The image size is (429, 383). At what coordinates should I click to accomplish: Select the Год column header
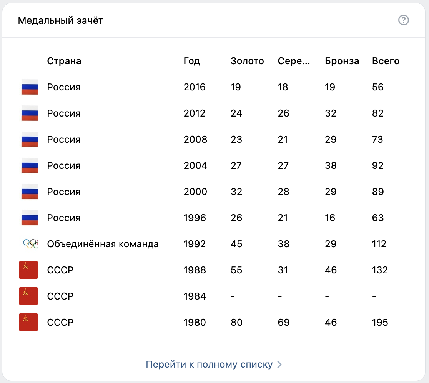click(192, 61)
